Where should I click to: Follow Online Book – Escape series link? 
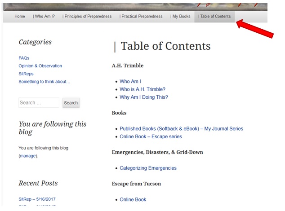click(x=151, y=136)
